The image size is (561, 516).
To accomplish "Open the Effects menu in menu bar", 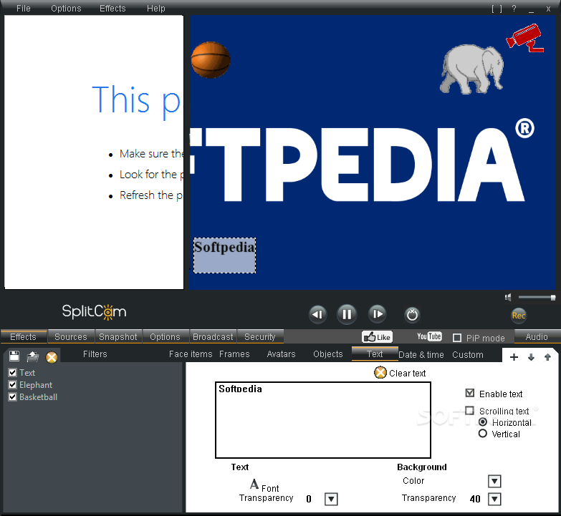I will click(x=112, y=9).
